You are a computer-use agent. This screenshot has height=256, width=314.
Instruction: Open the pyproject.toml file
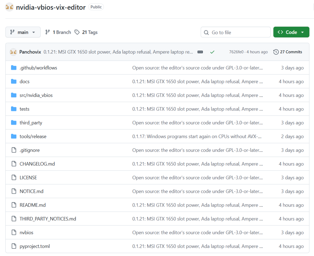point(35,246)
